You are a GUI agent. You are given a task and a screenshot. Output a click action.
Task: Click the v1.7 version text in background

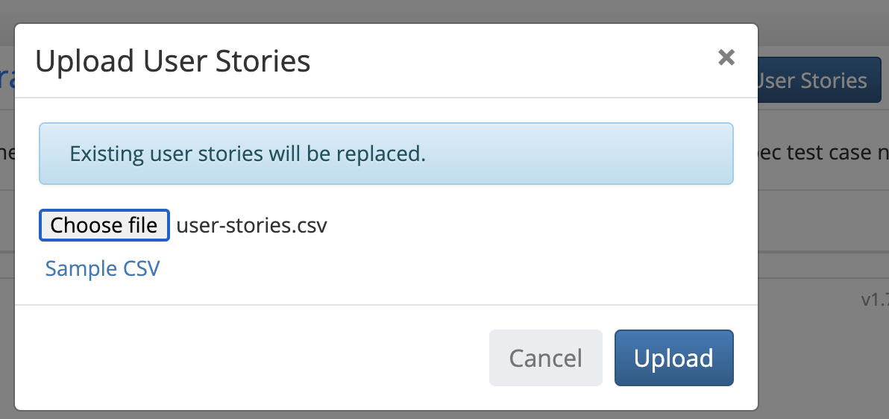click(x=875, y=300)
